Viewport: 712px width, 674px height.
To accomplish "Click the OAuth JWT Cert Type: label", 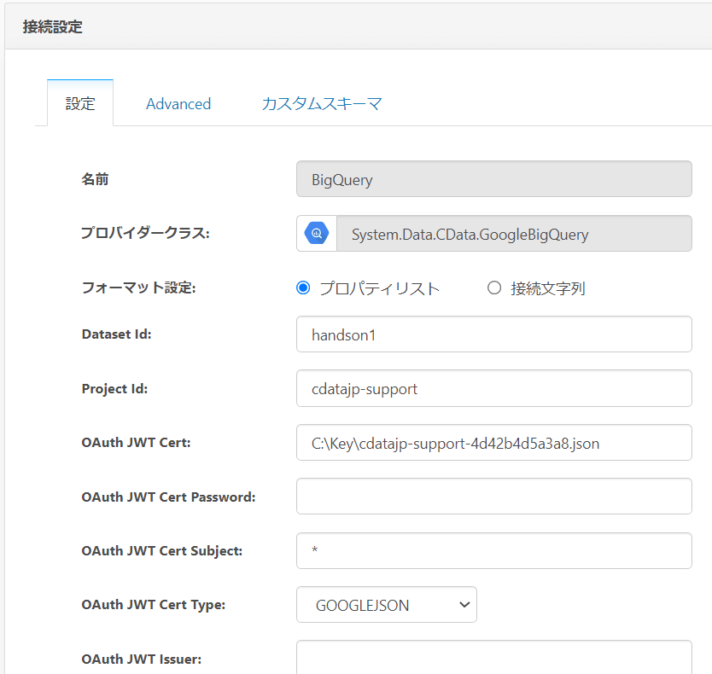I will click(x=154, y=605).
